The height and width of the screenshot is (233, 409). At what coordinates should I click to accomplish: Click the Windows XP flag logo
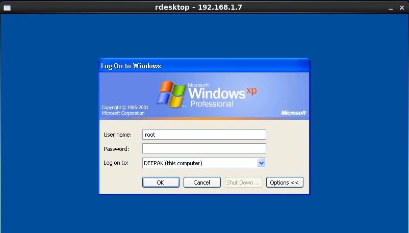171,93
